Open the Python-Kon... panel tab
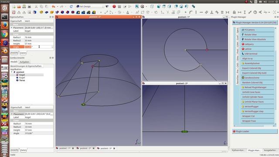Viewport: 279px width, 157px height. pos(238,150)
